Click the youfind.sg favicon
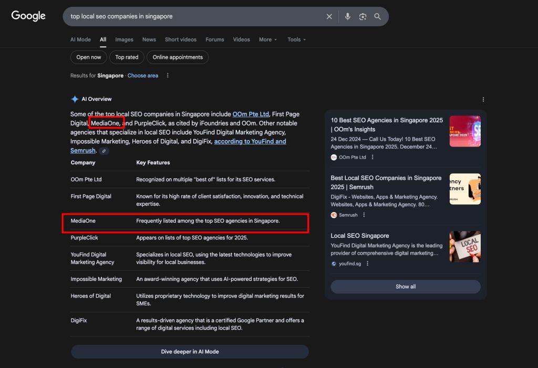The image size is (538, 368). 334,264
